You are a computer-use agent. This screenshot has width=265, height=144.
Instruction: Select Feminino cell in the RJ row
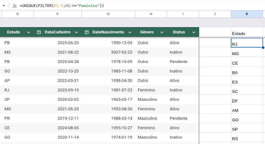(151, 90)
